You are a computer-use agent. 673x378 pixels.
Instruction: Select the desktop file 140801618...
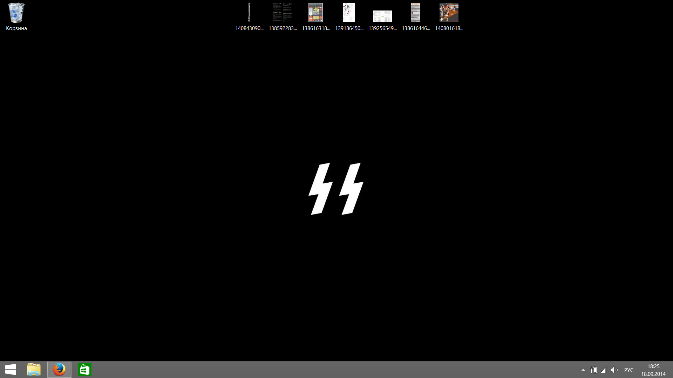pos(449,13)
